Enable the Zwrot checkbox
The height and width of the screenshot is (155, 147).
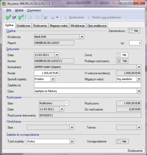tap(119, 55)
